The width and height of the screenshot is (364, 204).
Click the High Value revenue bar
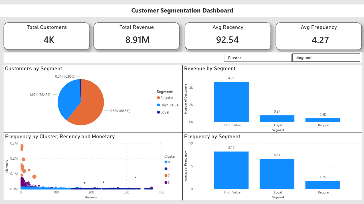tap(231, 102)
